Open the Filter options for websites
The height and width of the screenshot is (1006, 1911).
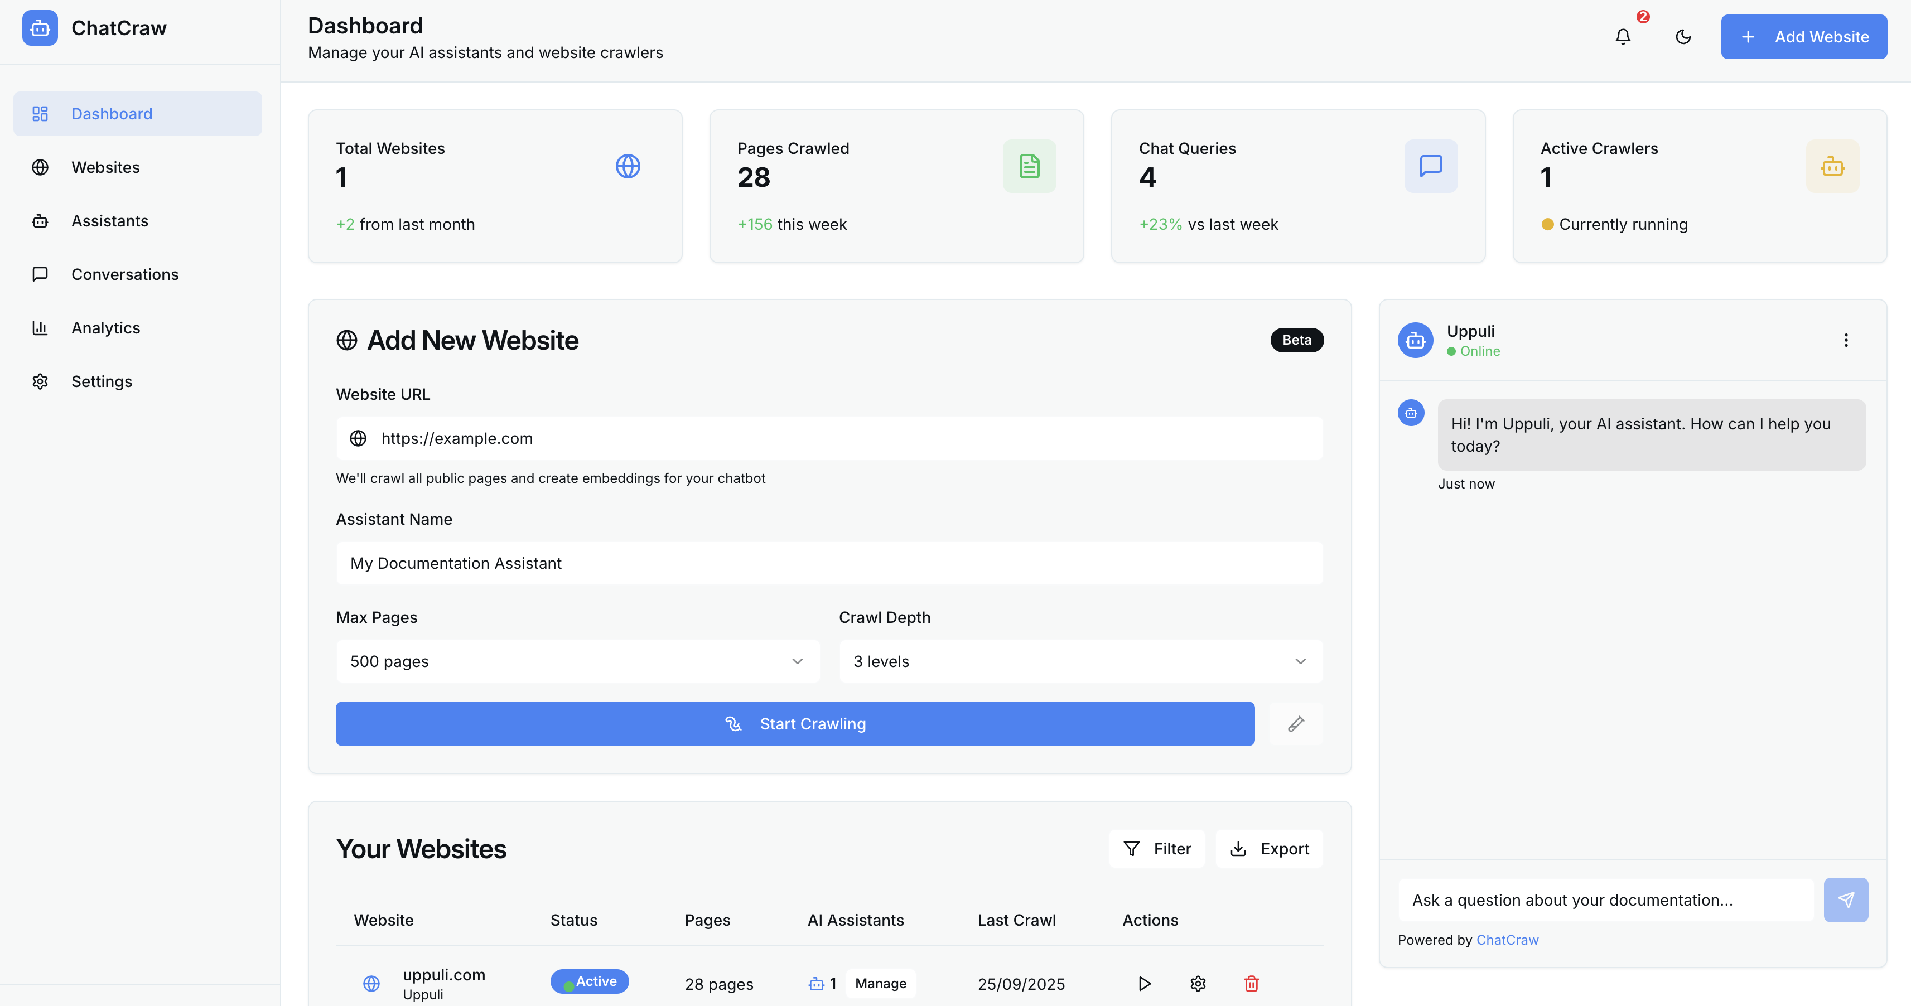pyautogui.click(x=1156, y=849)
